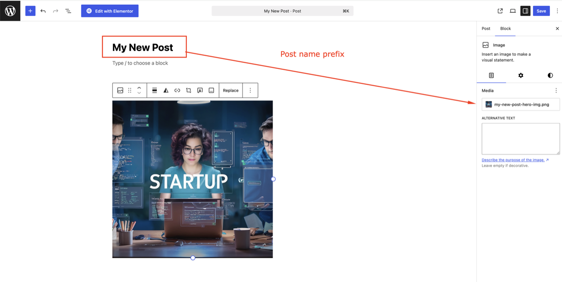
Task: Open the block inserter plus button
Action: (x=30, y=11)
